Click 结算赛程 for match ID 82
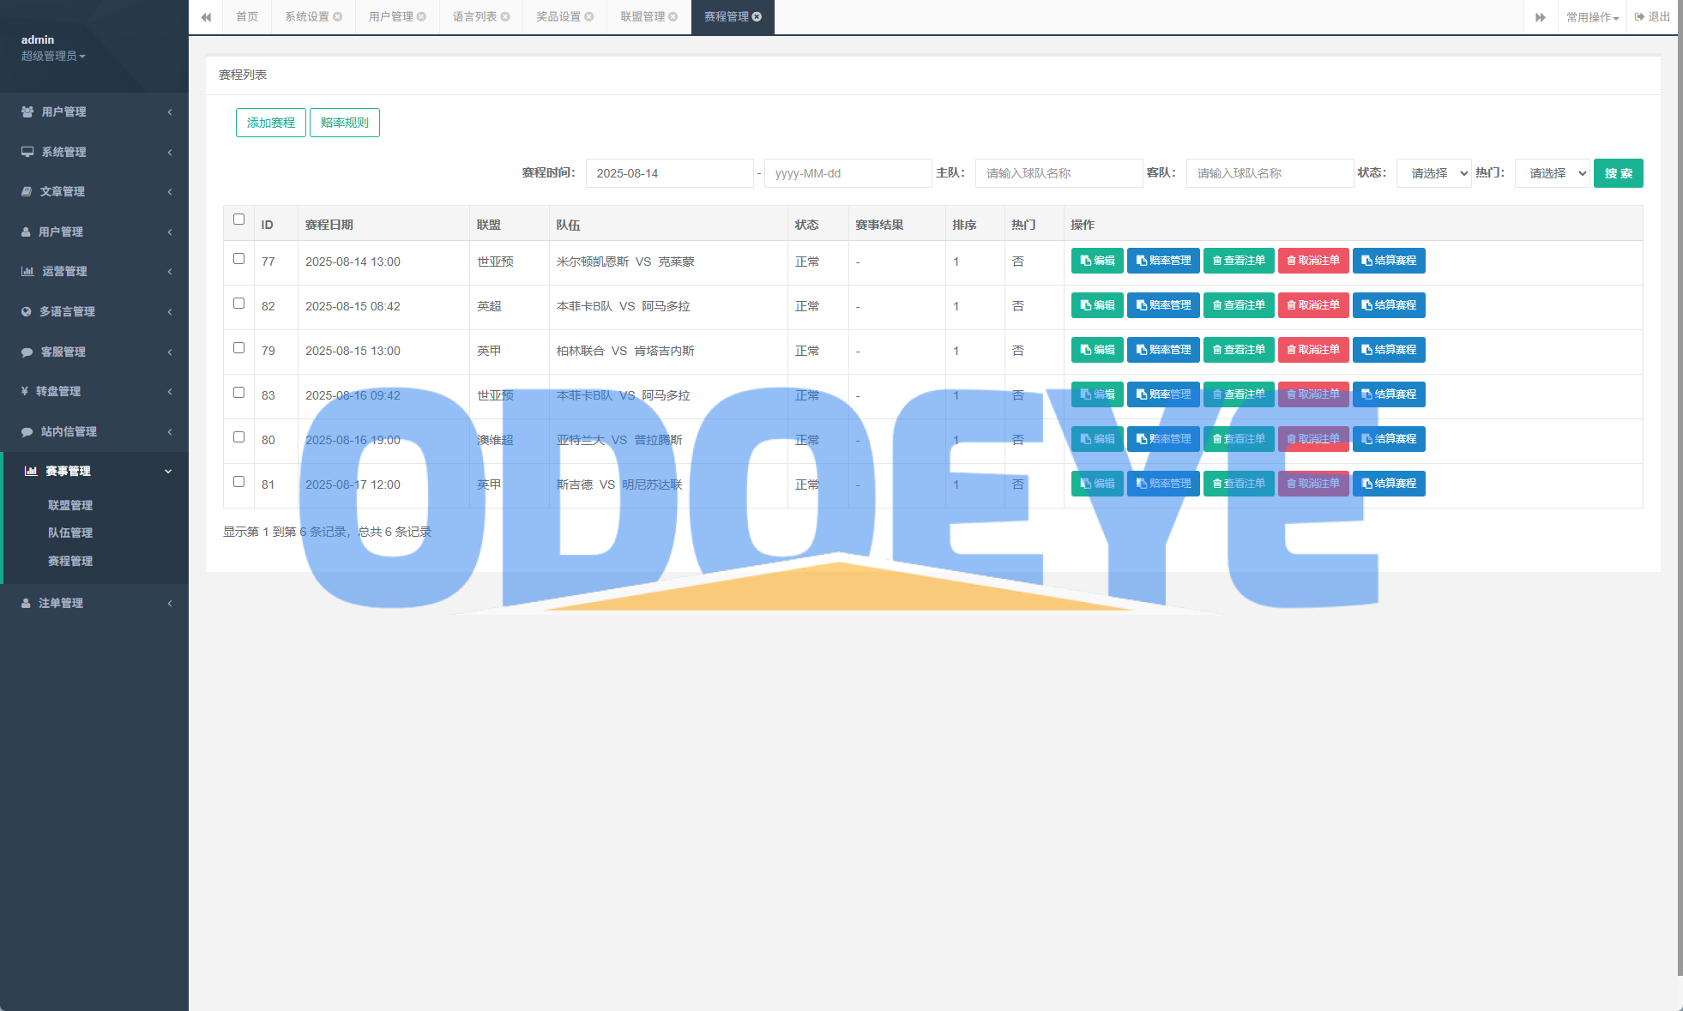 tap(1389, 305)
